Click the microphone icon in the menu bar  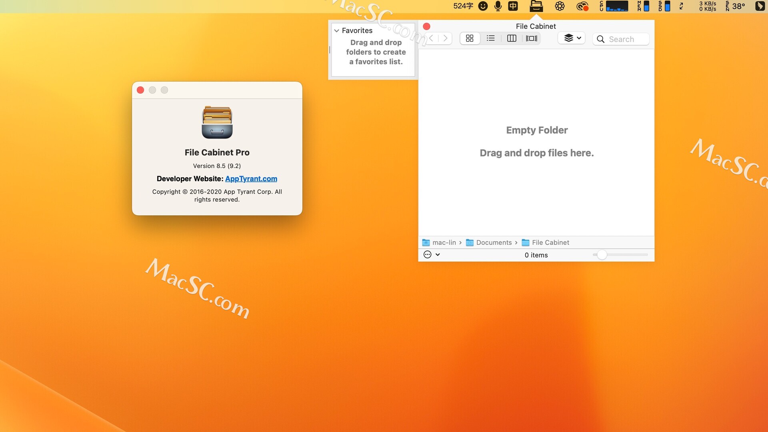[498, 6]
